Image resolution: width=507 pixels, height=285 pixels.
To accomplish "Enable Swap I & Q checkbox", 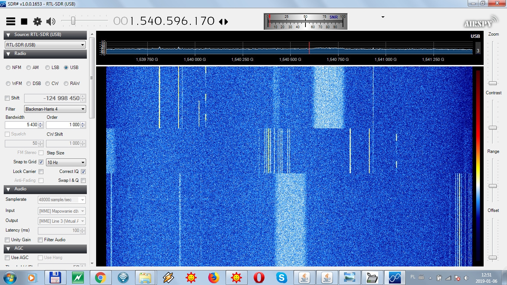I will (83, 181).
